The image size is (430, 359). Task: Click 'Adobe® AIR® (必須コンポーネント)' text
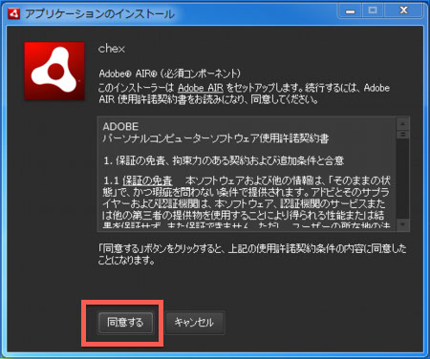point(169,74)
